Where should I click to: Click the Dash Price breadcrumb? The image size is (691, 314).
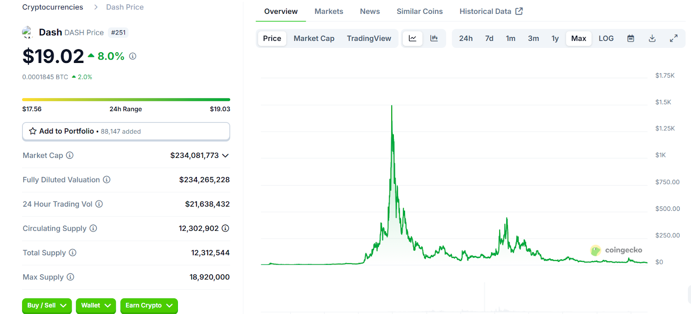pyautogui.click(x=125, y=7)
